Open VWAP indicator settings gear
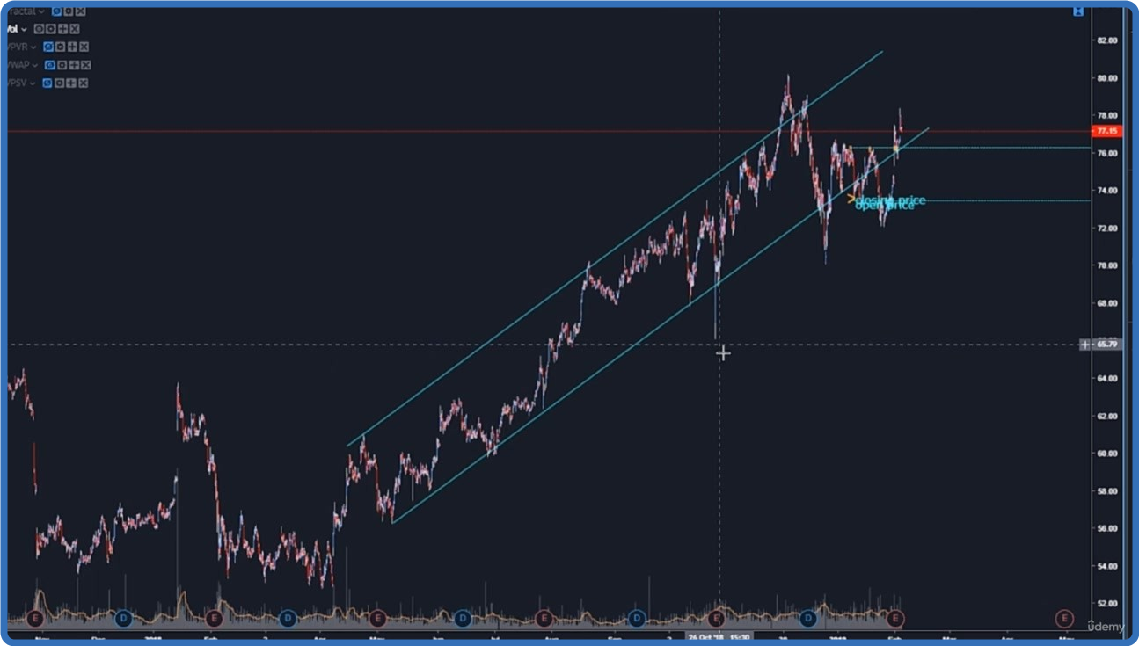The image size is (1139, 646). point(62,65)
